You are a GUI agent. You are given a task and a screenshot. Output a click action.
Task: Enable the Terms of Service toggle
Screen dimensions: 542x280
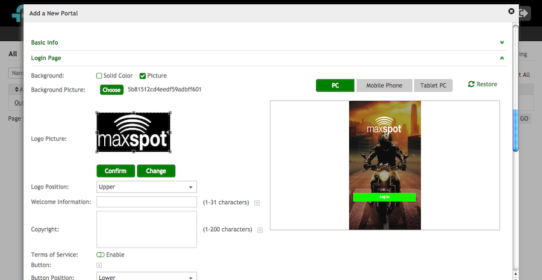click(100, 255)
